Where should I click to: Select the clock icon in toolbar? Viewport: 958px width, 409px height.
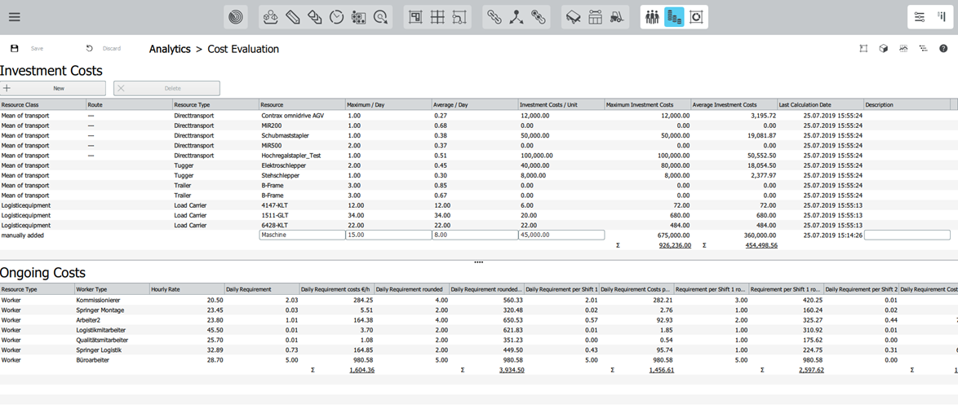click(x=336, y=17)
